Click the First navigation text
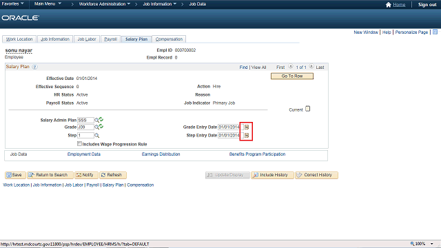This screenshot has height=248, width=441. [280, 68]
